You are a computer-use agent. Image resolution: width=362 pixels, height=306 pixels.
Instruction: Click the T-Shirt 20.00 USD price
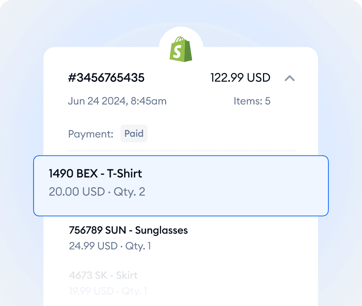pos(78,192)
